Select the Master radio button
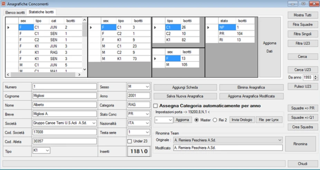Image resolution: width=320 pixels, height=170 pixels. [197, 120]
